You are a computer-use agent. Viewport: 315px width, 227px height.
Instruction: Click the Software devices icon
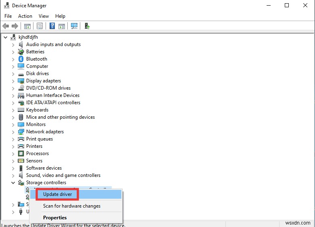21,168
